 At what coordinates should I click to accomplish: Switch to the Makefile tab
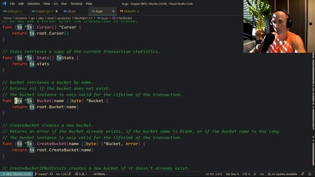(129, 11)
